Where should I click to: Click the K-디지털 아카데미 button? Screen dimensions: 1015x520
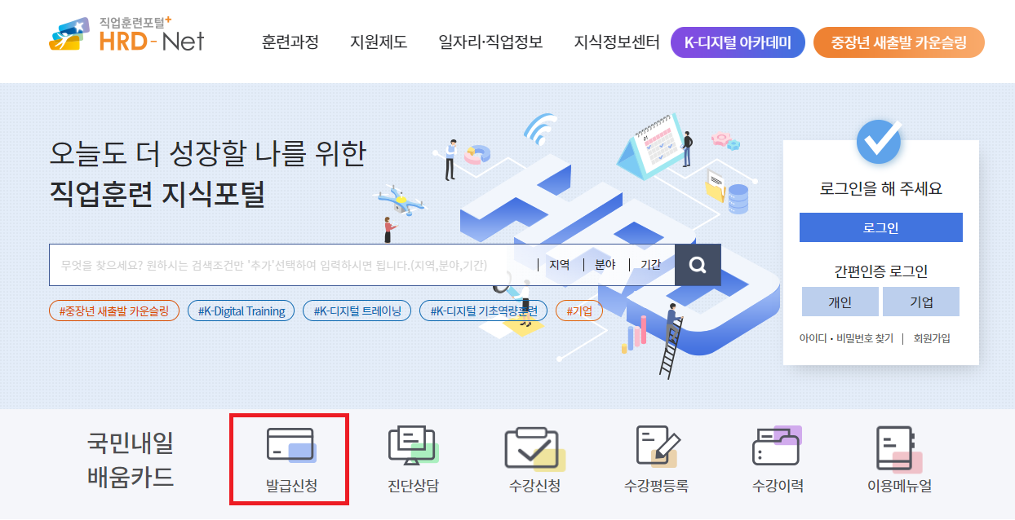coord(737,42)
